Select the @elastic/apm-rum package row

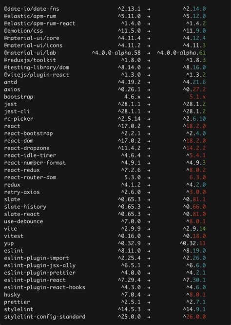tap(105, 16)
